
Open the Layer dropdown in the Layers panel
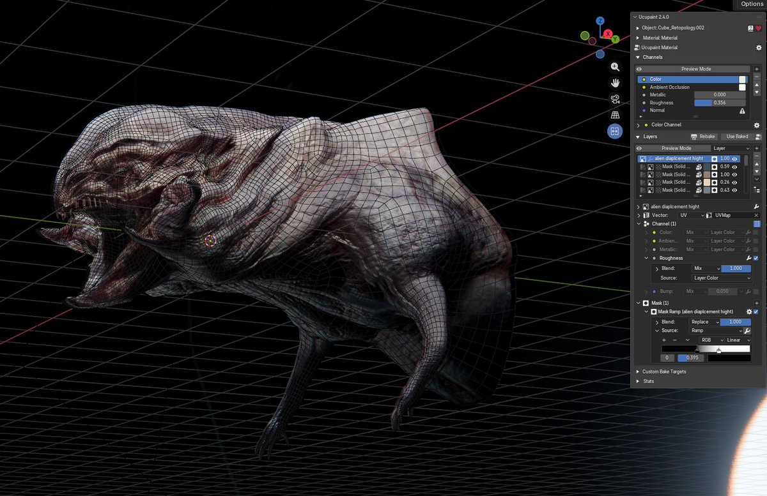[x=731, y=148]
